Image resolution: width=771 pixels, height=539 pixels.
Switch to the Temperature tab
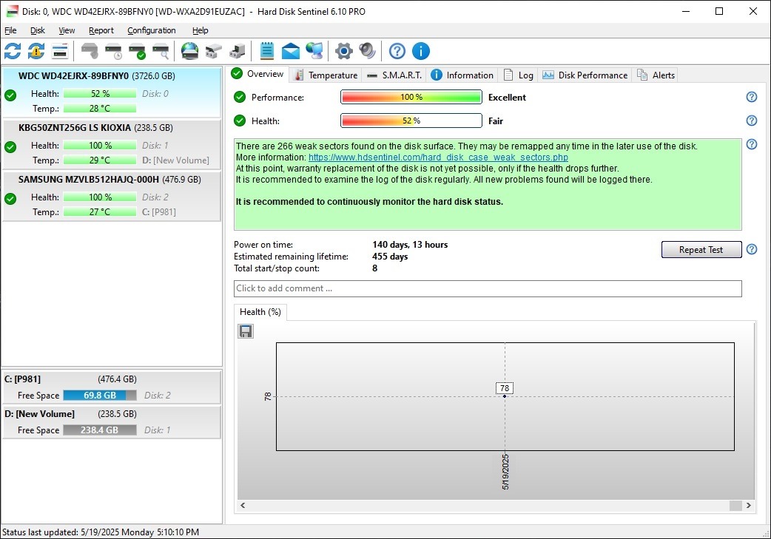tap(326, 75)
